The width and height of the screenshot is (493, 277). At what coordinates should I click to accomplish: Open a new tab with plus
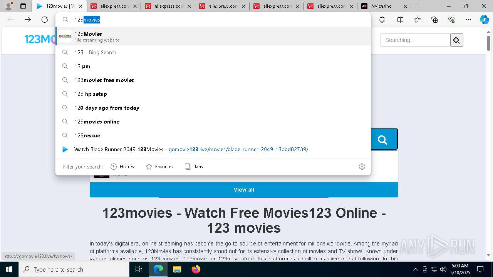pos(418,6)
